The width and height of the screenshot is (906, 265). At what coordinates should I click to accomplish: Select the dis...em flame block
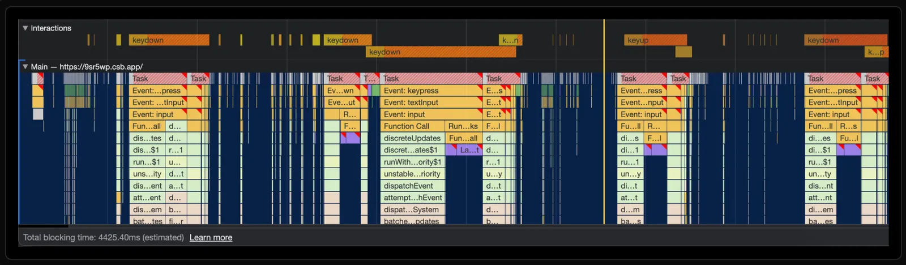[148, 210]
